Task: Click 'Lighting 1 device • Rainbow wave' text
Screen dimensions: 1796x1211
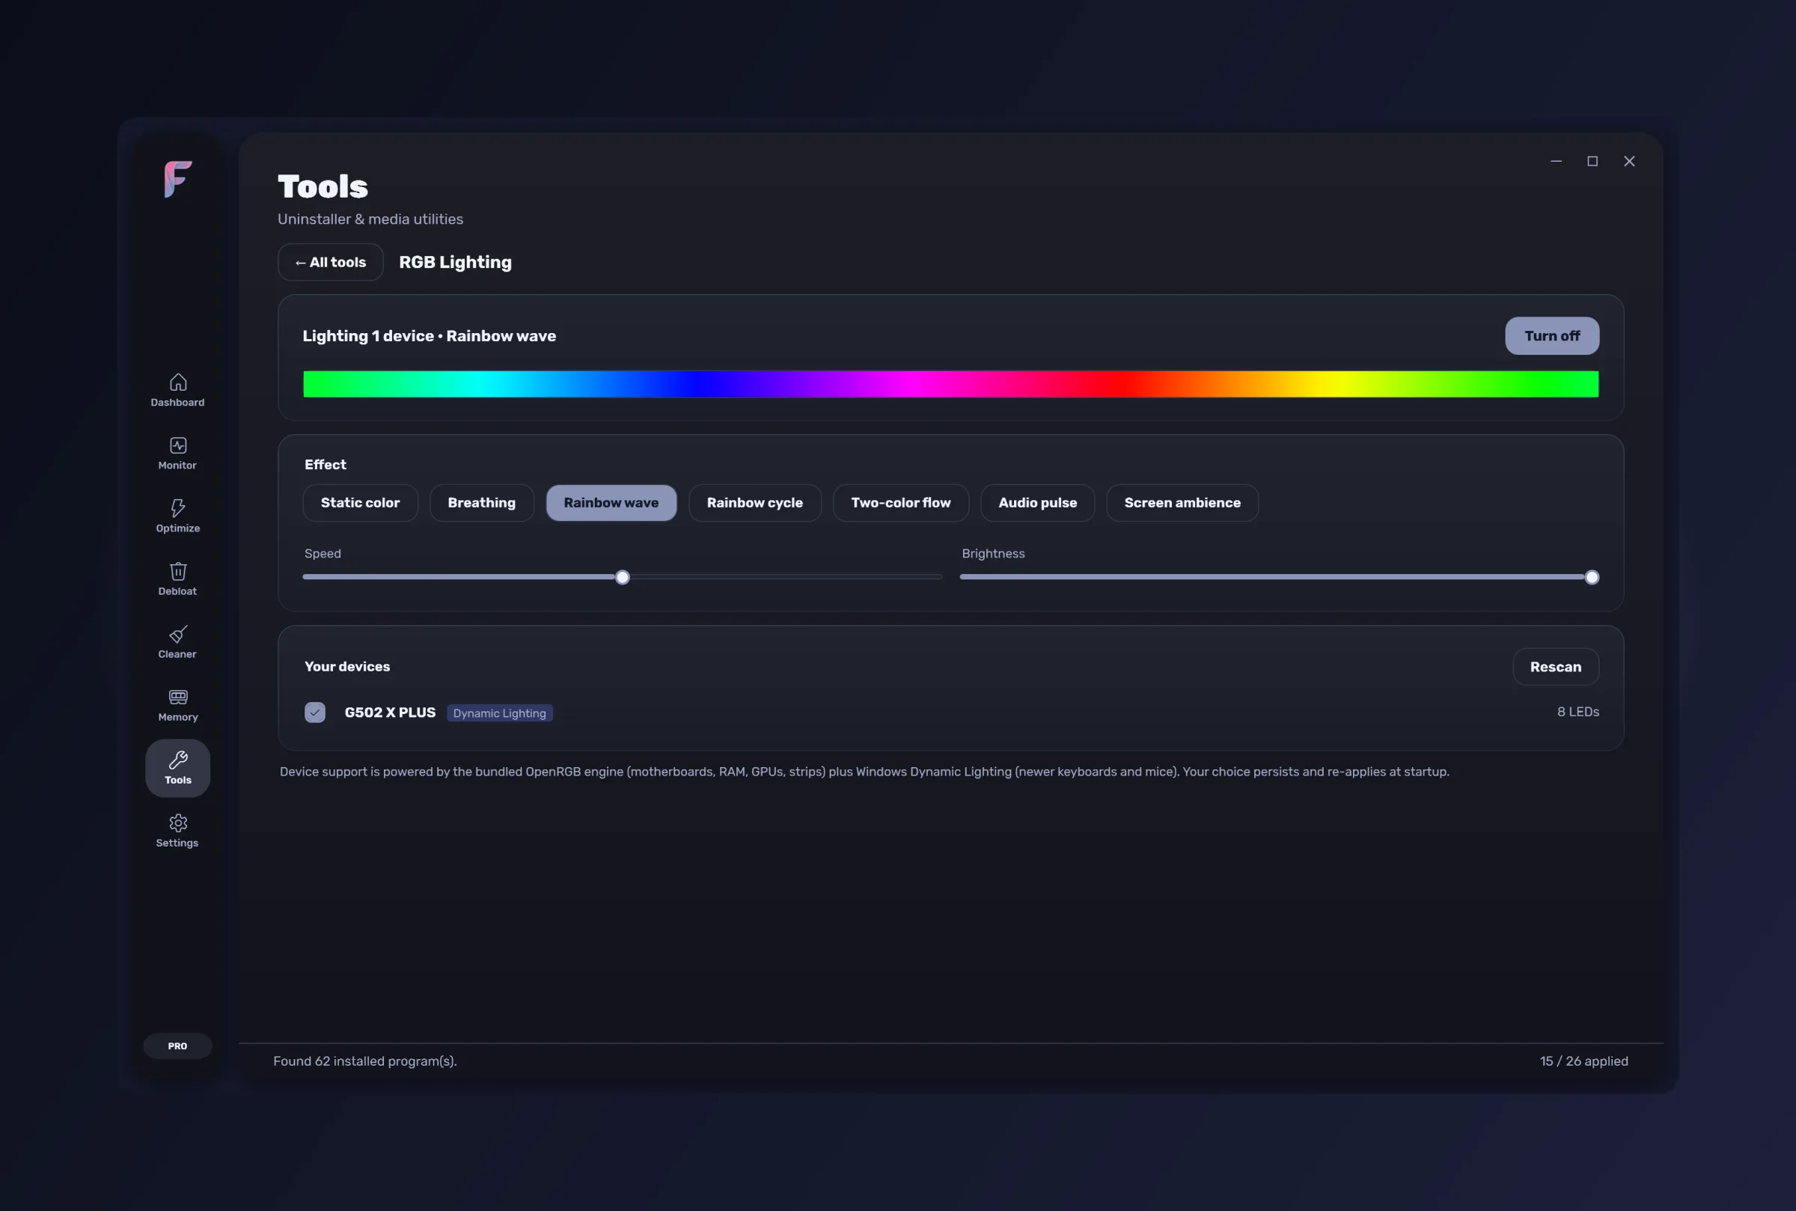Action: pos(430,336)
